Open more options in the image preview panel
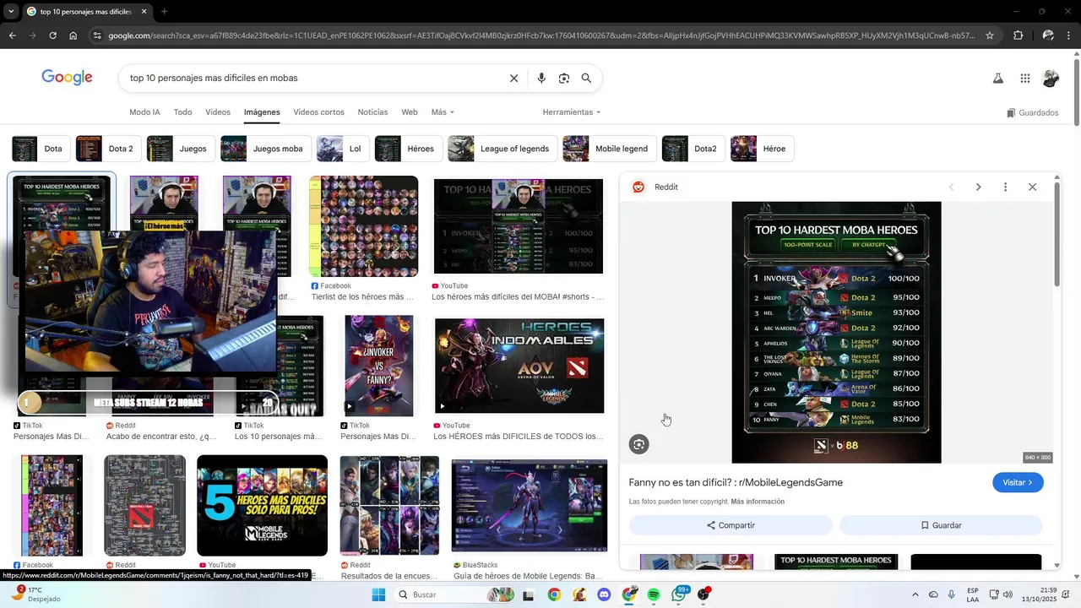 click(1005, 187)
